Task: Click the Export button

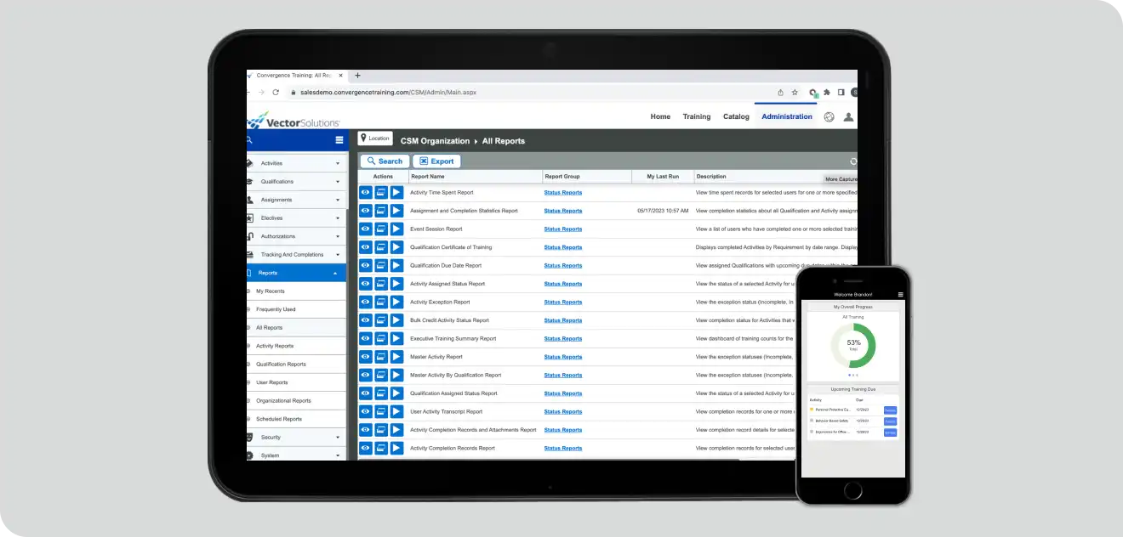Action: (436, 161)
